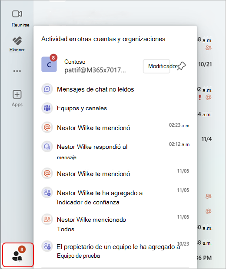
Task: Click the 10/21 date in background list
Action: [205, 65]
